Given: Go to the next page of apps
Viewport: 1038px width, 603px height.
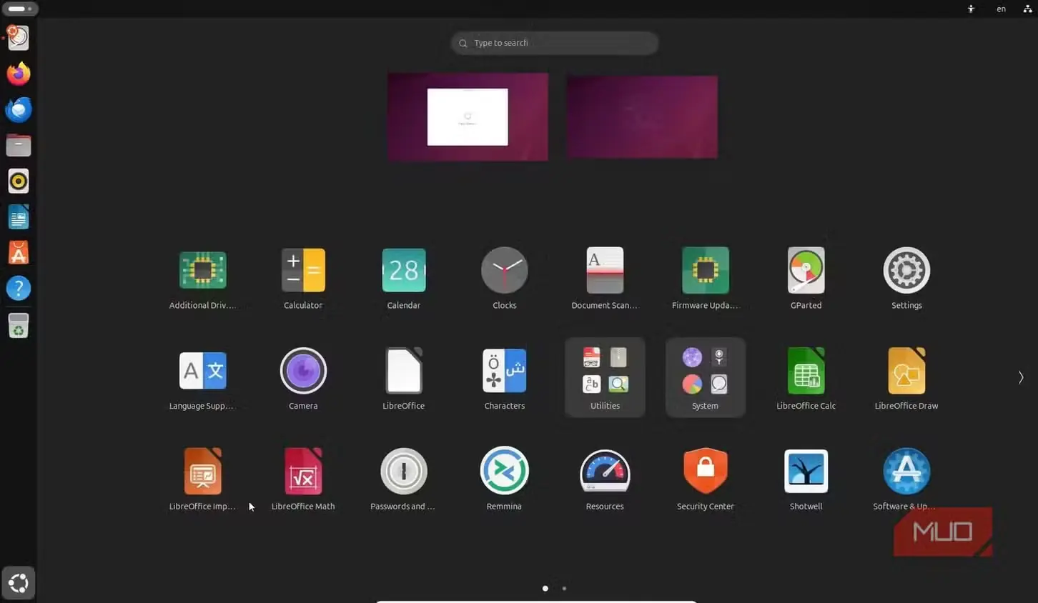Looking at the screenshot, I should coord(1021,377).
